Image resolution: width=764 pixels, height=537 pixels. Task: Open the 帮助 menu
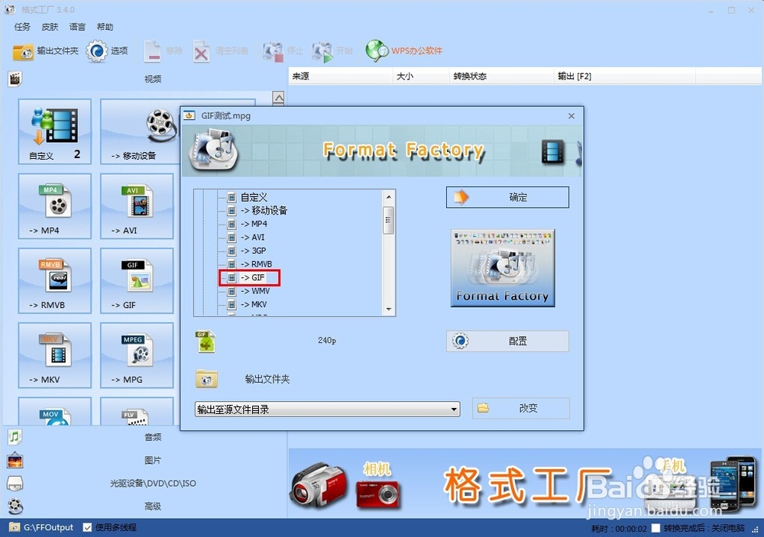105,26
